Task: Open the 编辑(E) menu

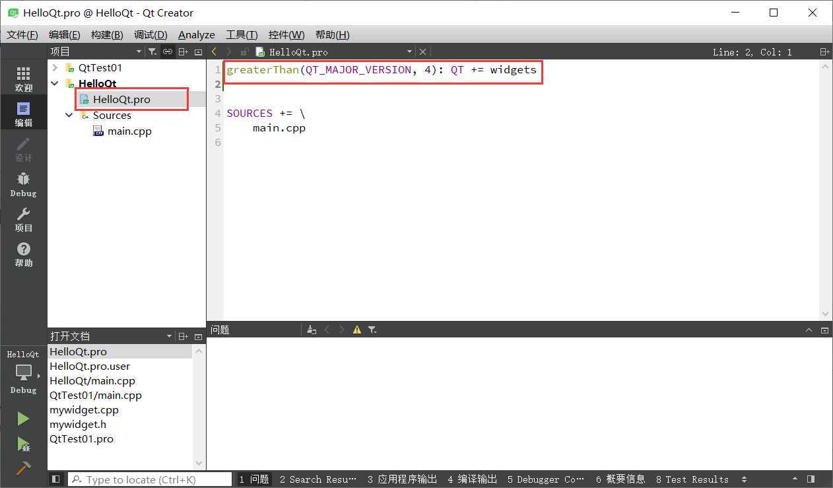Action: click(x=65, y=34)
